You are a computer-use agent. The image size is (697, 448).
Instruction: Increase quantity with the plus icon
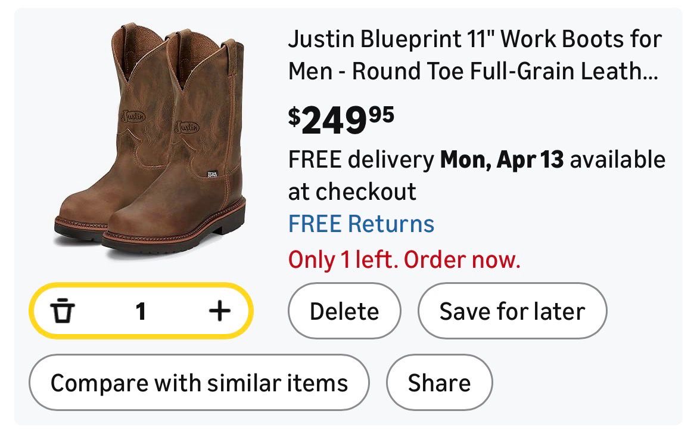219,311
